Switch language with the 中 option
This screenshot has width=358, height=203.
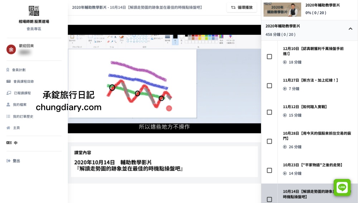15,143
